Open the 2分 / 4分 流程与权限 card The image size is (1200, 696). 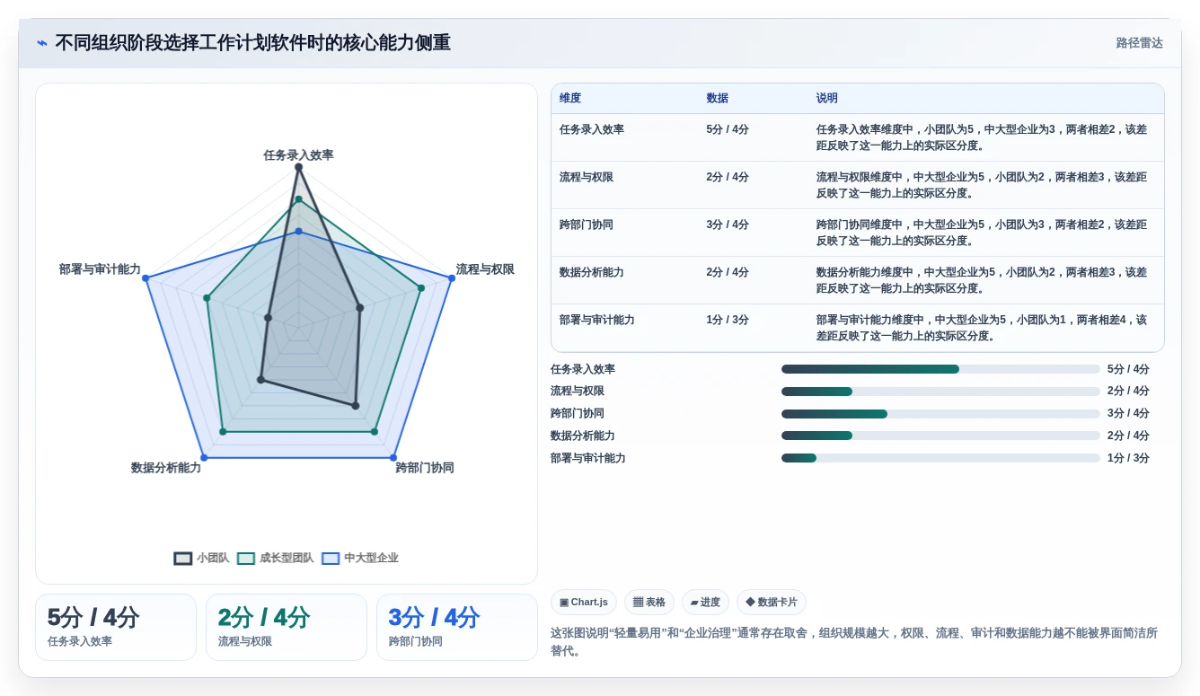(287, 627)
